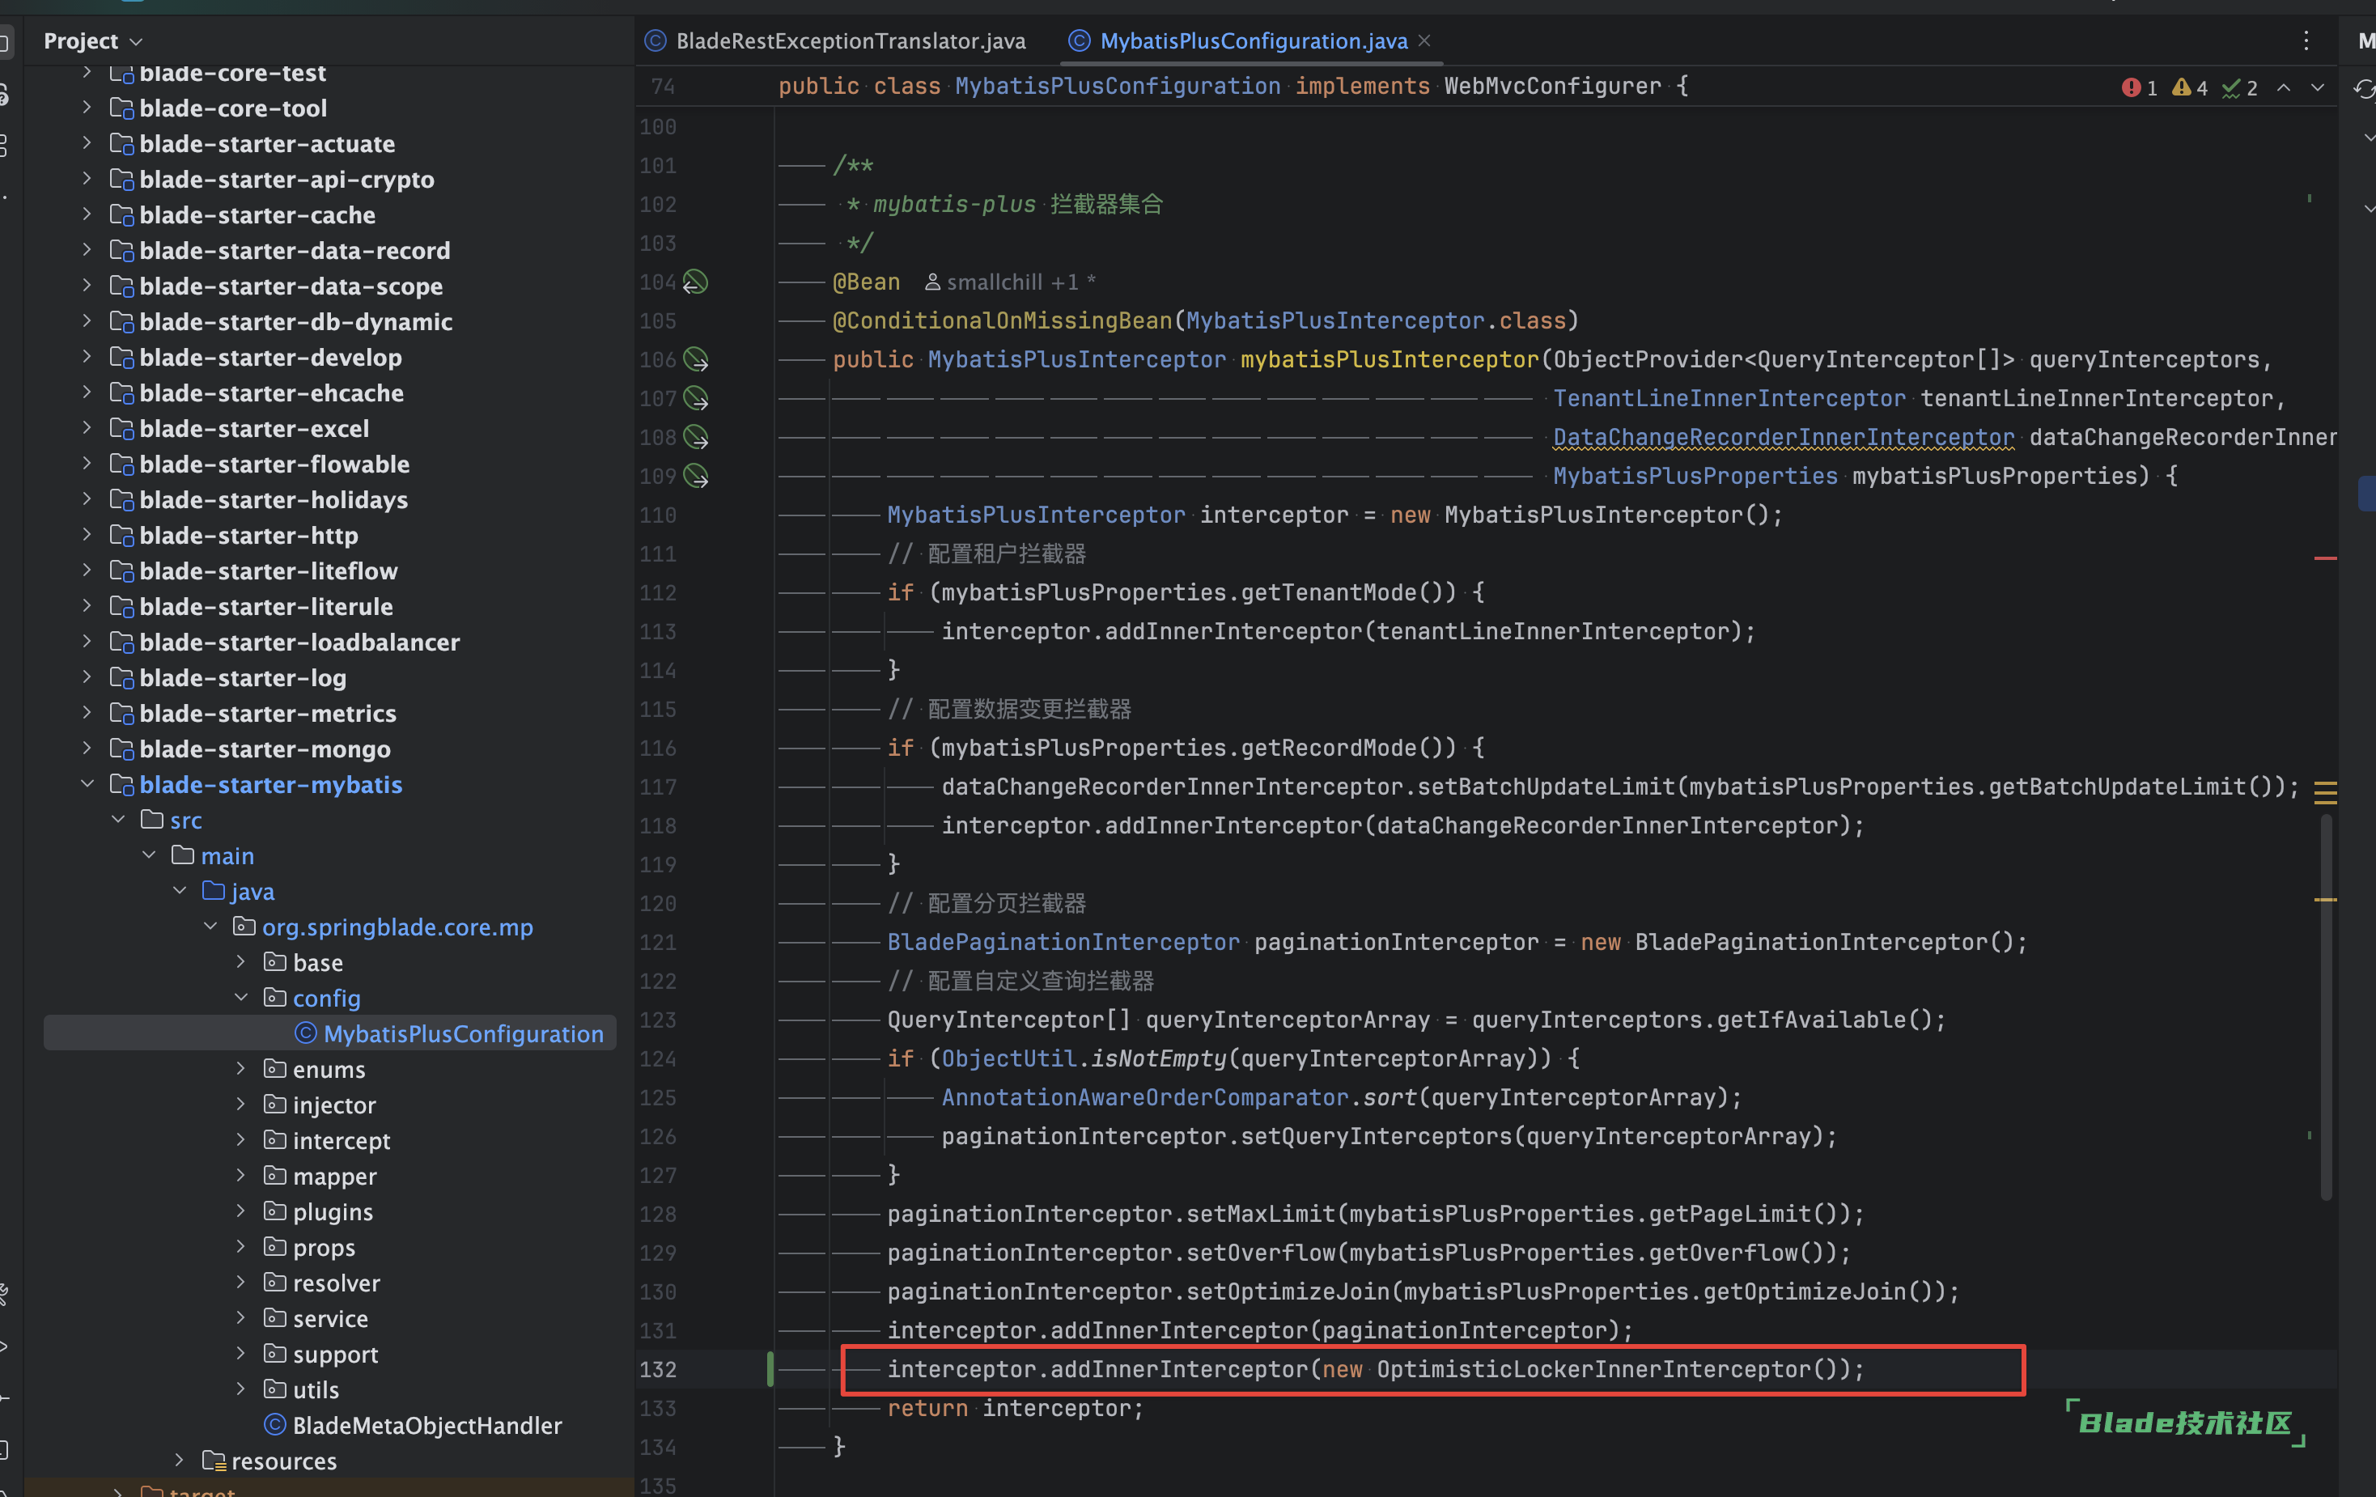Screen dimensions: 2376x1497
Task: Go to next highlighted problem arrow
Action: [x=2318, y=88]
